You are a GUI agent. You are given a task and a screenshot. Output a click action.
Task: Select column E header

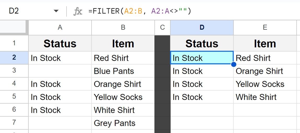click(265, 28)
